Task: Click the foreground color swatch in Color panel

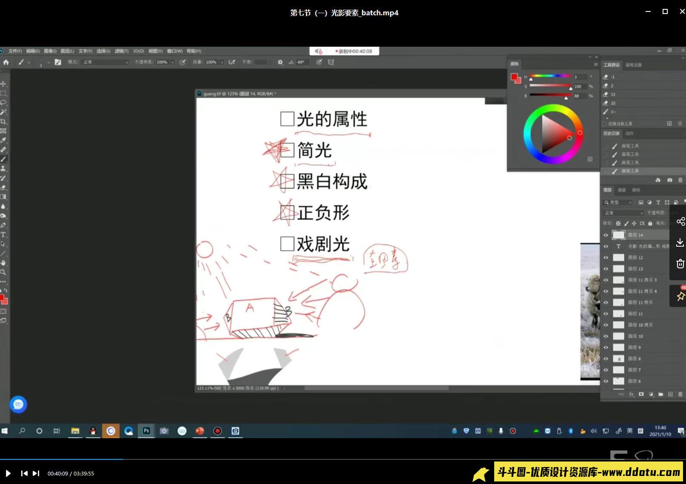Action: click(x=514, y=77)
